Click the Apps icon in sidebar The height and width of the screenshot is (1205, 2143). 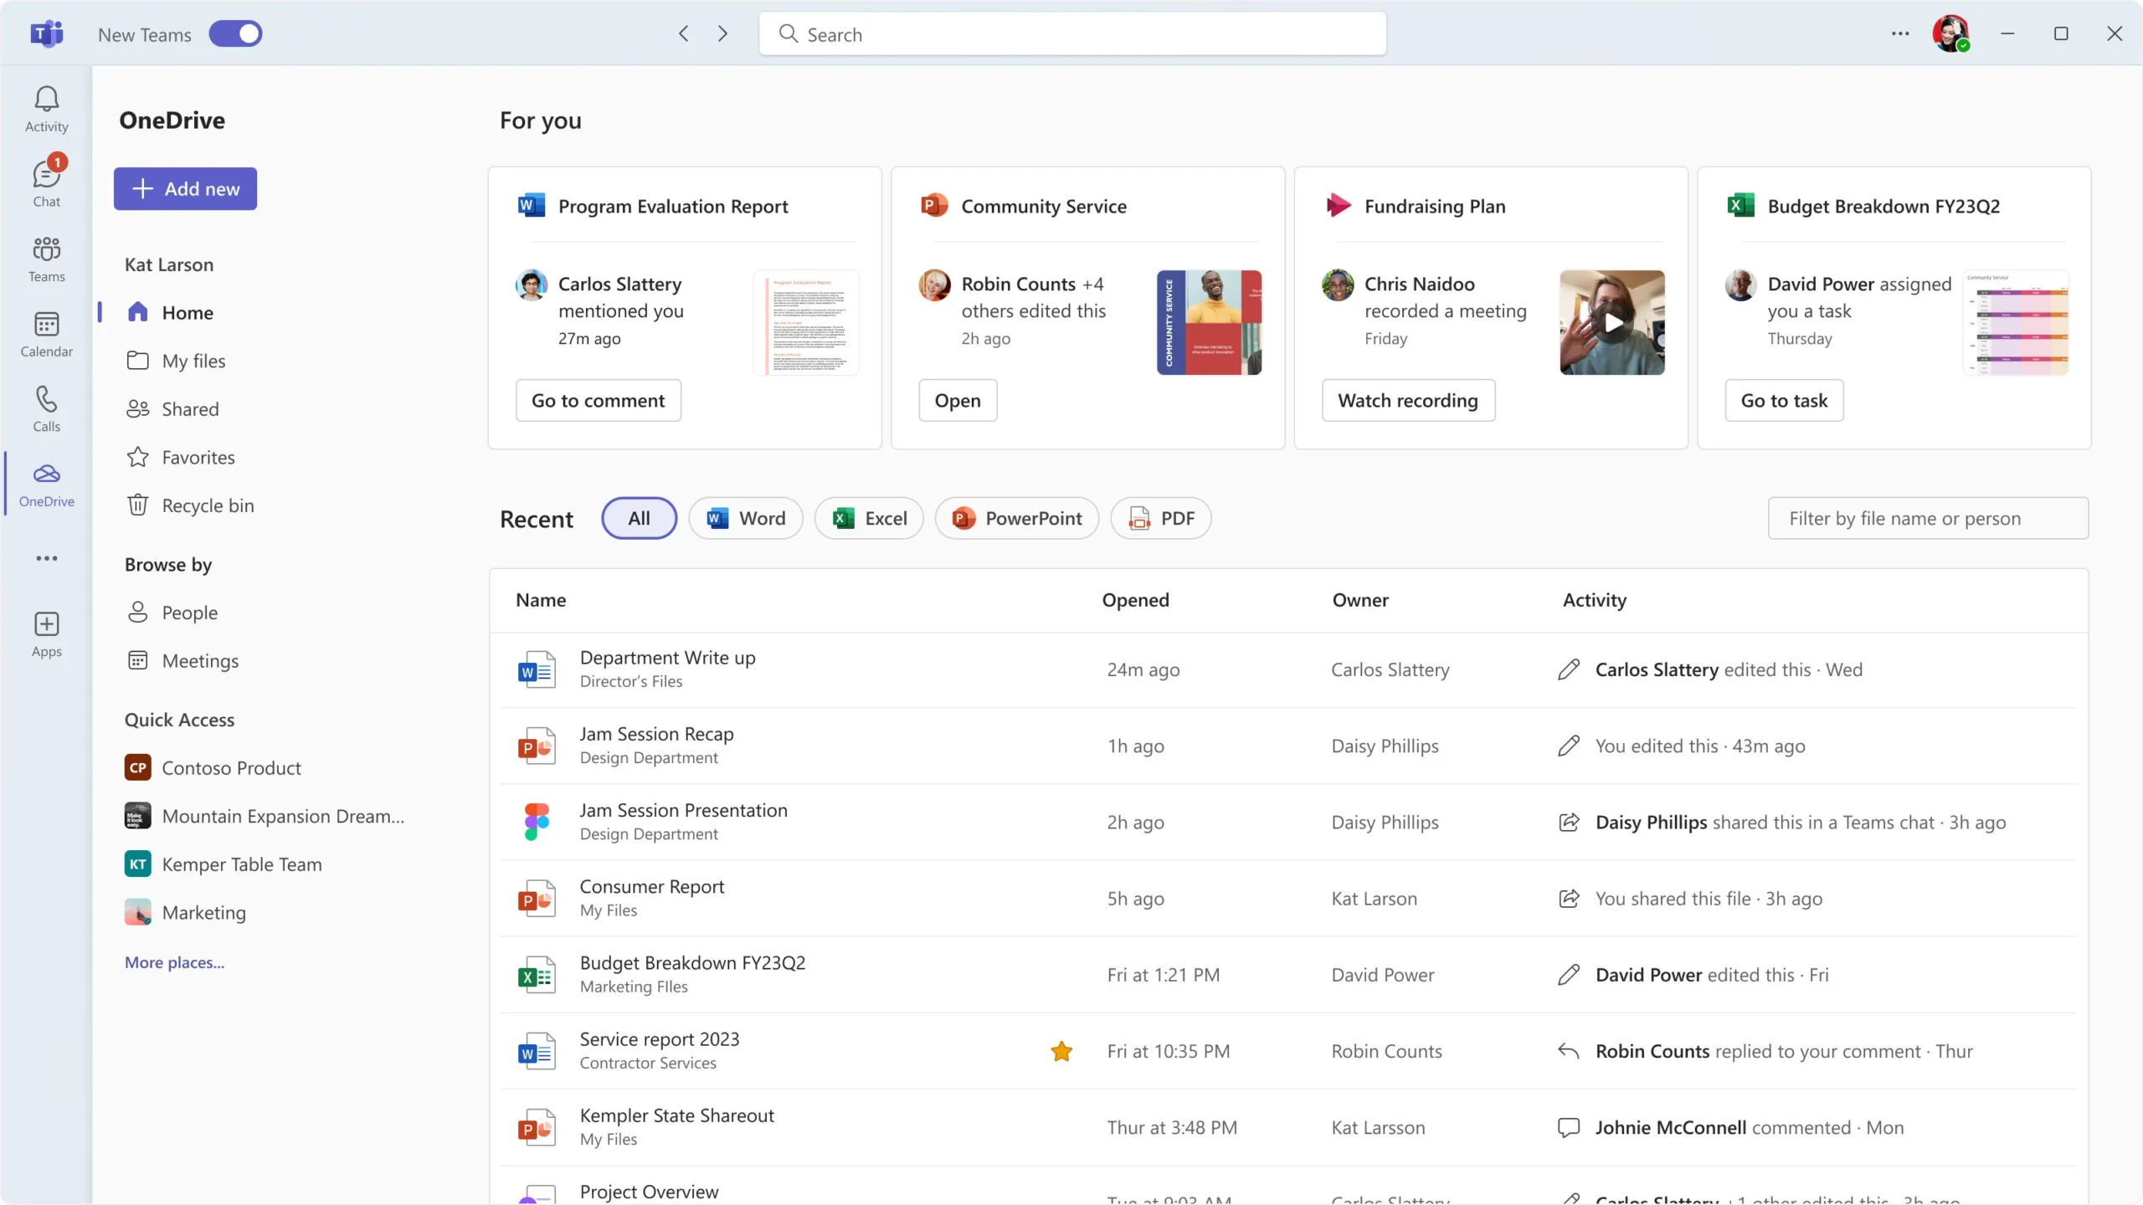47,633
